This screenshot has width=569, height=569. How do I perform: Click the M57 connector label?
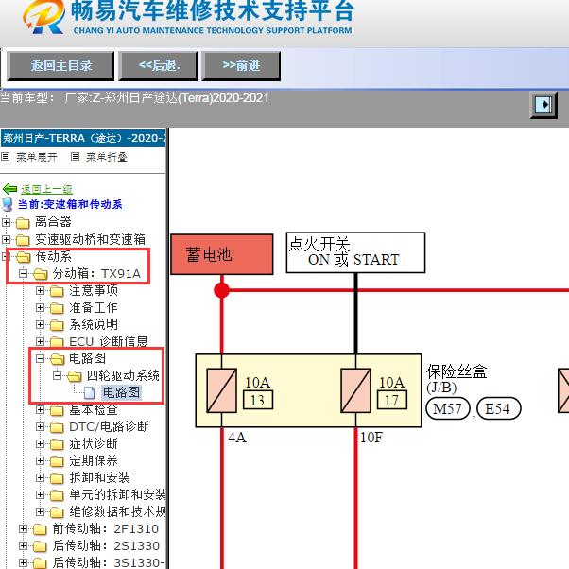[x=448, y=408]
